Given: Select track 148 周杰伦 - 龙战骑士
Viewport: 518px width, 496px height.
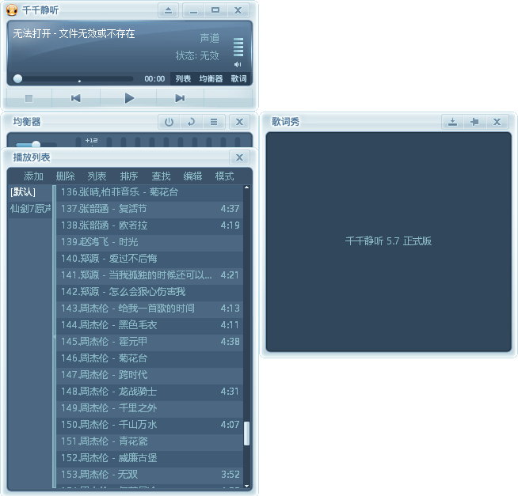Looking at the screenshot, I should (x=150, y=392).
